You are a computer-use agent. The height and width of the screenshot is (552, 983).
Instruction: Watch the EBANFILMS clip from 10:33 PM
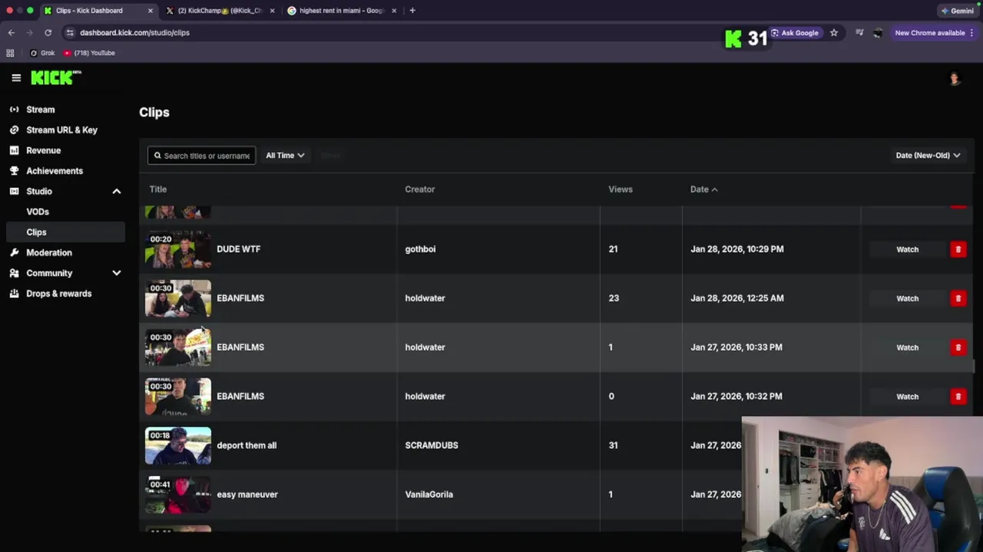907,347
